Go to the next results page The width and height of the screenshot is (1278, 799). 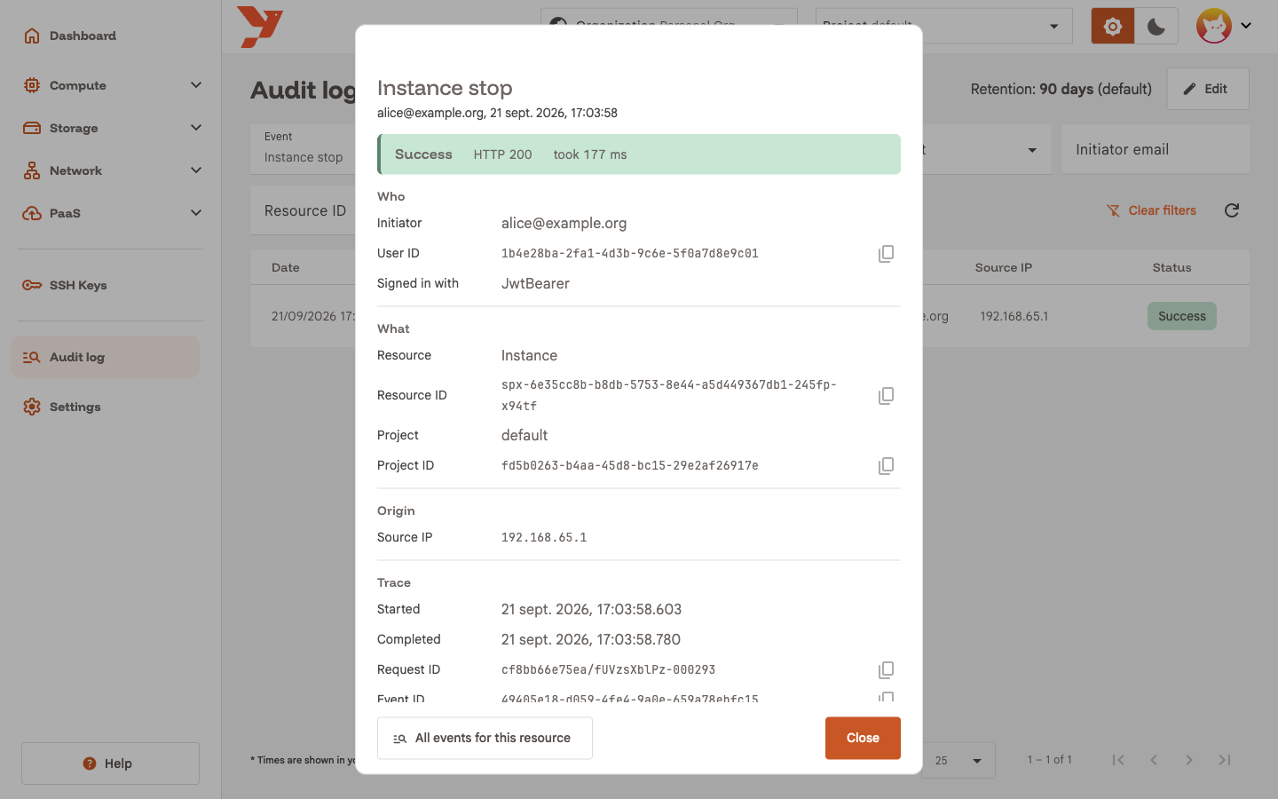(x=1189, y=760)
